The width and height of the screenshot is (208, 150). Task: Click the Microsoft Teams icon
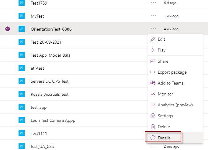click(x=153, y=83)
